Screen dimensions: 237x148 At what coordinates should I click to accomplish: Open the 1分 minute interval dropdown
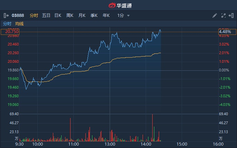(123, 16)
